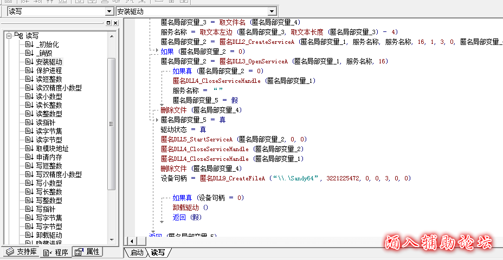Click the 取文本左边 command in code
The image size is (503, 260).
(x=215, y=32)
